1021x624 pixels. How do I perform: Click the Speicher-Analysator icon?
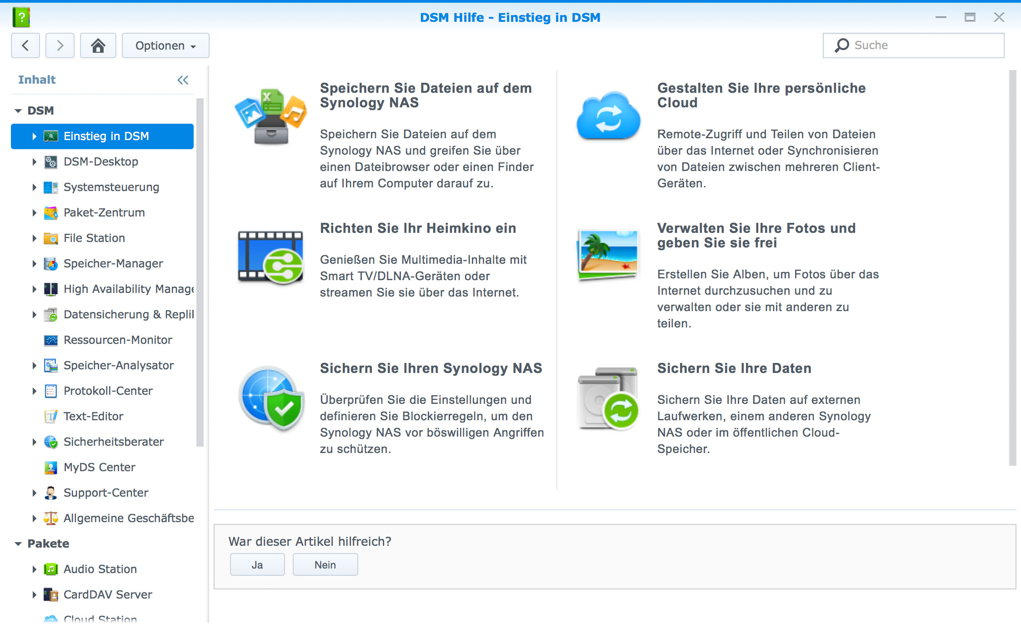[x=51, y=365]
